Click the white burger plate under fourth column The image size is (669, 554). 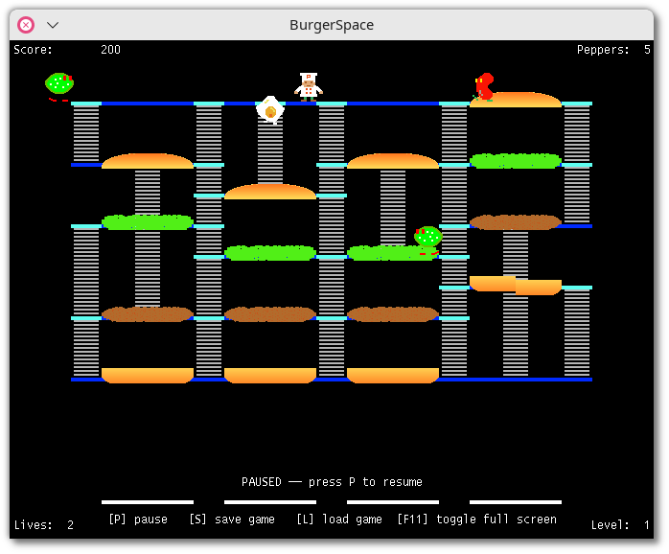(516, 502)
